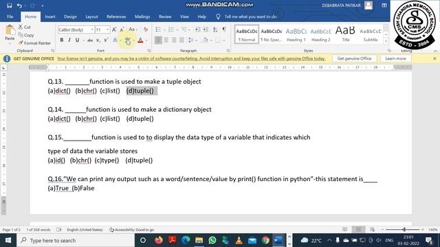The width and height of the screenshot is (440, 247).
Task: Adjust the zoom slider in status bar
Action: pos(404,230)
